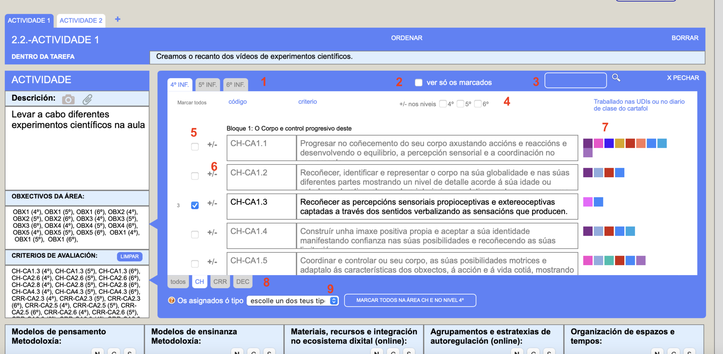This screenshot has height=354, width=723.
Task: Add a new activity with the plus icon
Action: tap(118, 19)
